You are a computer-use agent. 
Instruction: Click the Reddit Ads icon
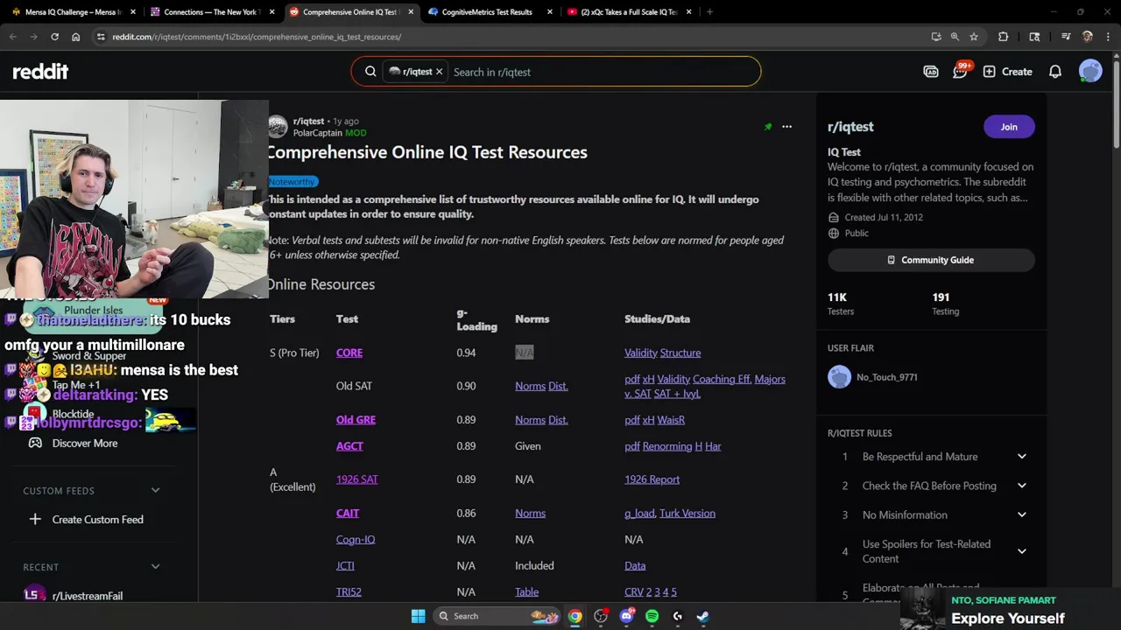point(931,72)
